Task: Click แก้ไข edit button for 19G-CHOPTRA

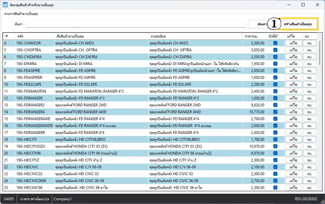Action: click(x=293, y=50)
